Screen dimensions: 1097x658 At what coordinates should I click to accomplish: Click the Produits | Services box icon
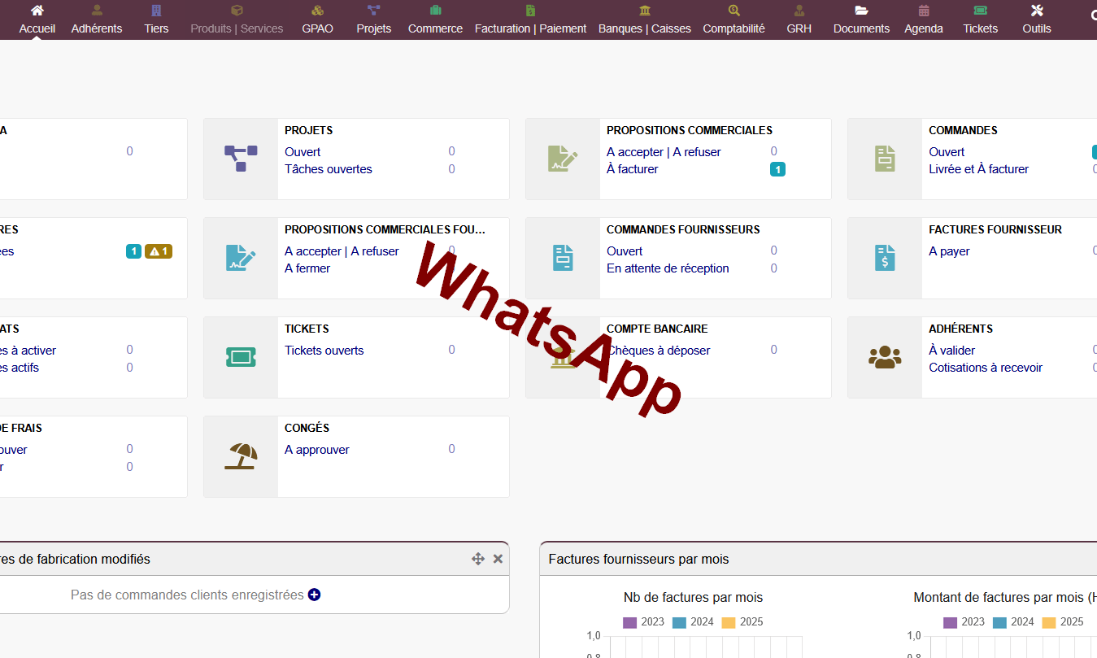click(x=237, y=11)
